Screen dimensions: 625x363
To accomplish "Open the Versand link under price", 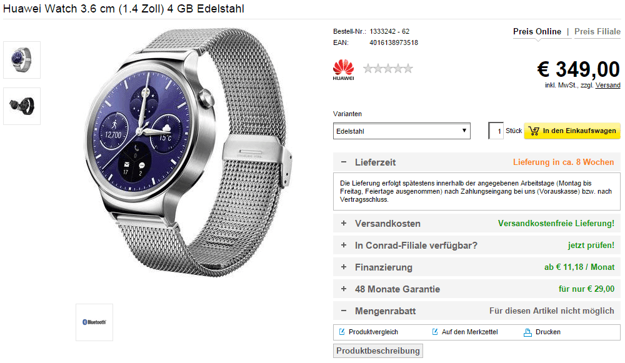I will [x=608, y=85].
